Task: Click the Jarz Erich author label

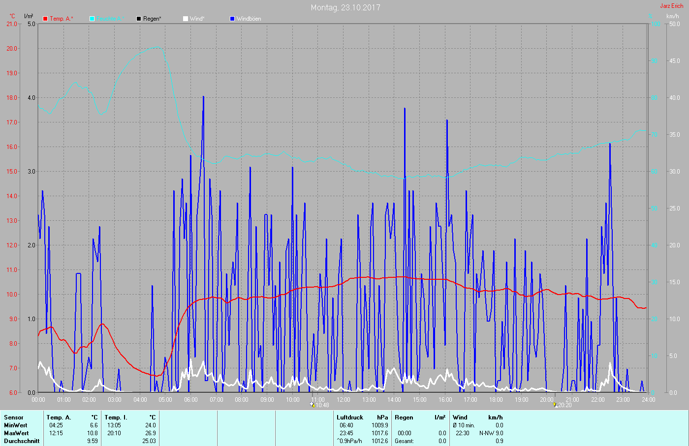Action: (x=671, y=6)
